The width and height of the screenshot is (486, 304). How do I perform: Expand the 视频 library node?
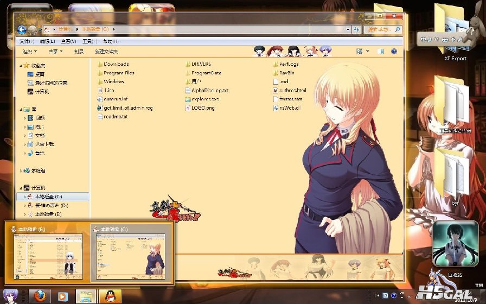(25, 118)
